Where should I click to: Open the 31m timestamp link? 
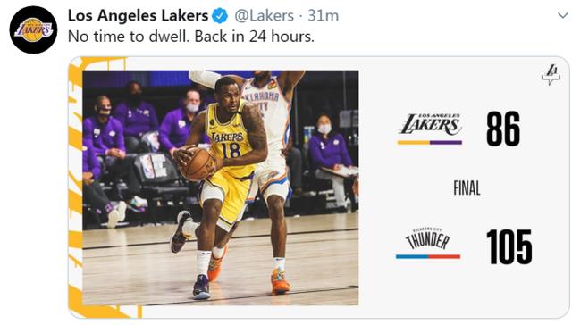(324, 16)
